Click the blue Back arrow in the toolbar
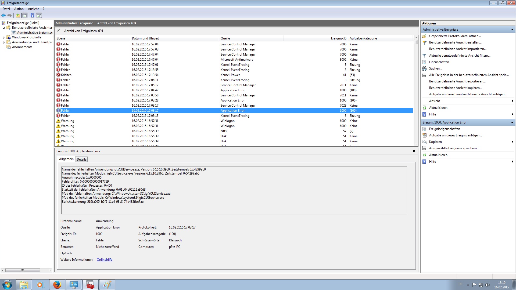This screenshot has width=516, height=290. tap(3, 15)
